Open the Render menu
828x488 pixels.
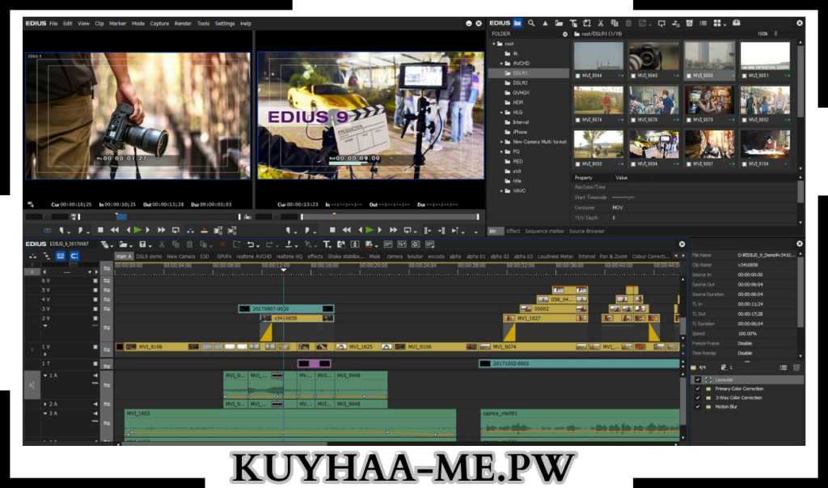(183, 23)
